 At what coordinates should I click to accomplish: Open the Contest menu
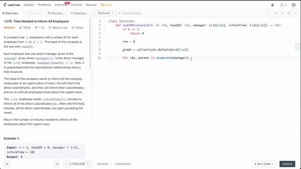click(76, 5)
